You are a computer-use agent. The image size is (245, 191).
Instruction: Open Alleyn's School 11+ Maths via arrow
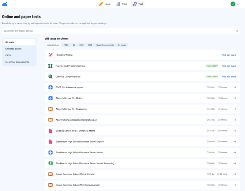coord(235,98)
